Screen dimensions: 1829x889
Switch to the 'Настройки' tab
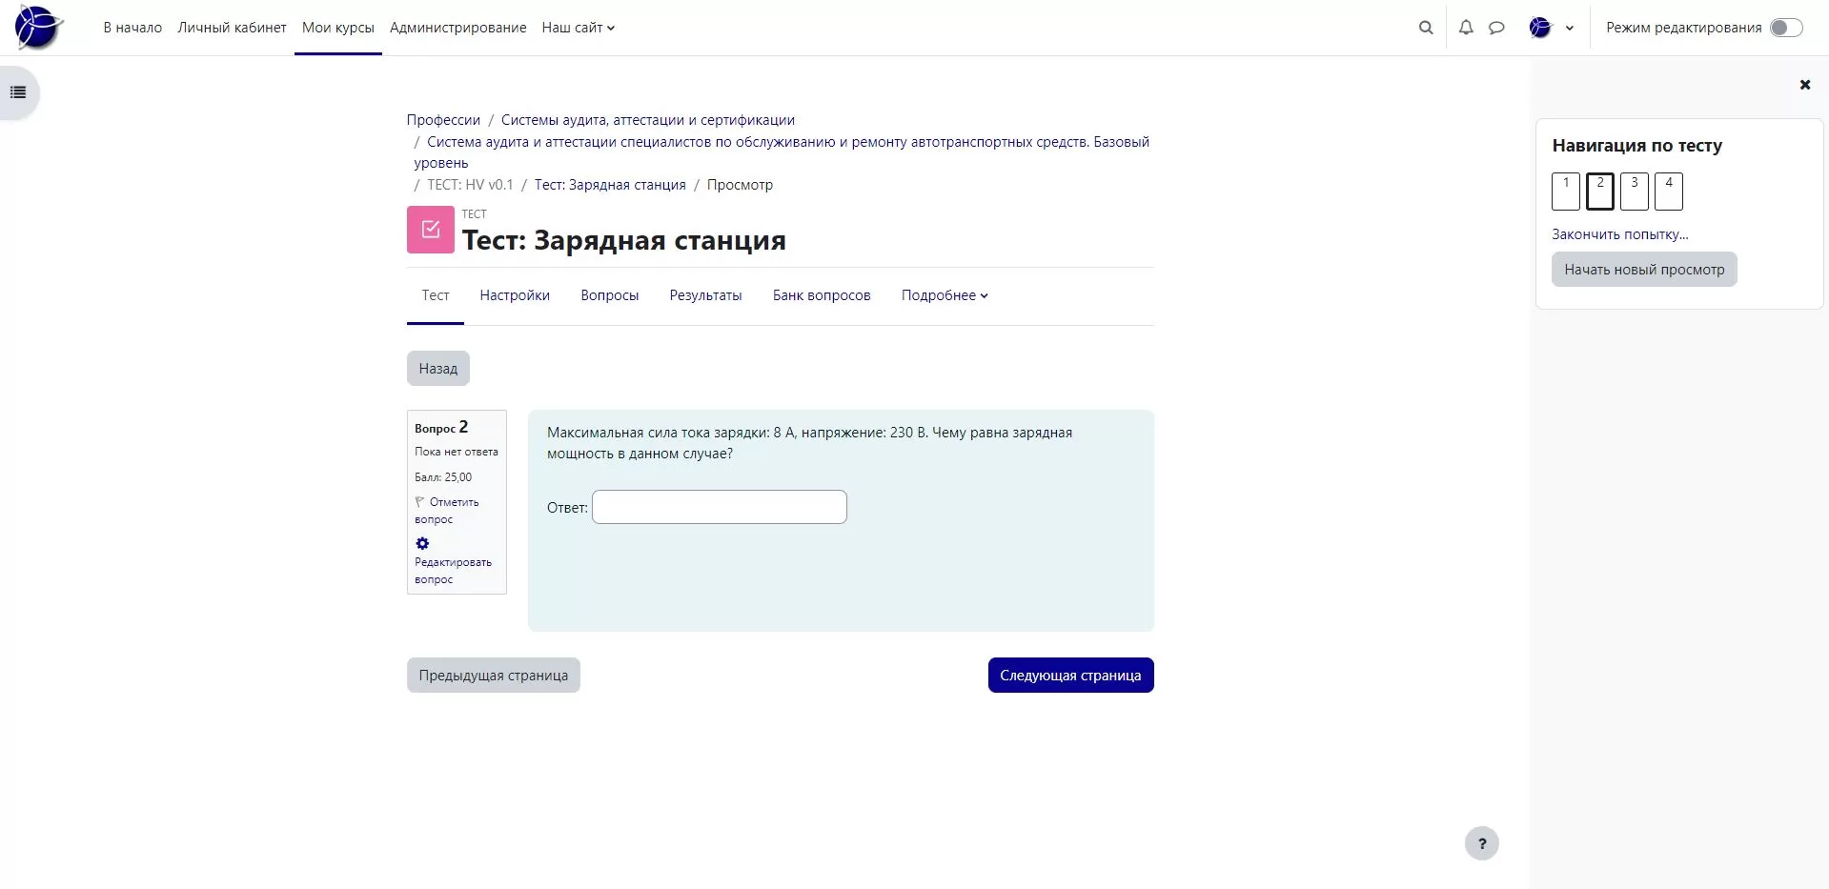tap(515, 295)
